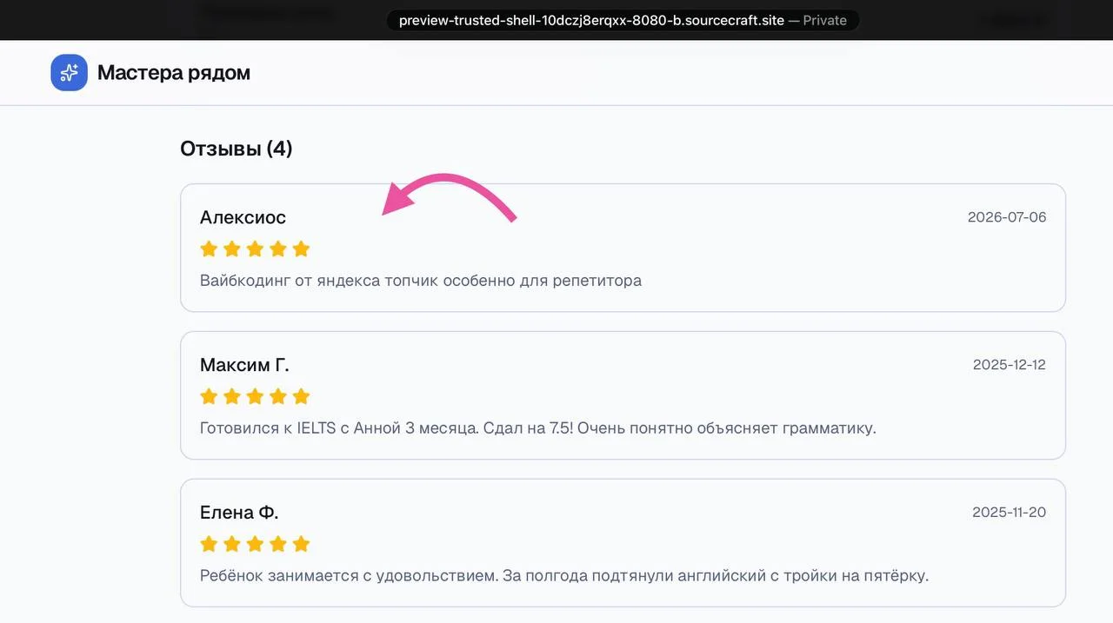Click the review text about Вайбкодинг от яндекса
Viewport: 1113px width, 623px height.
pyautogui.click(x=421, y=281)
